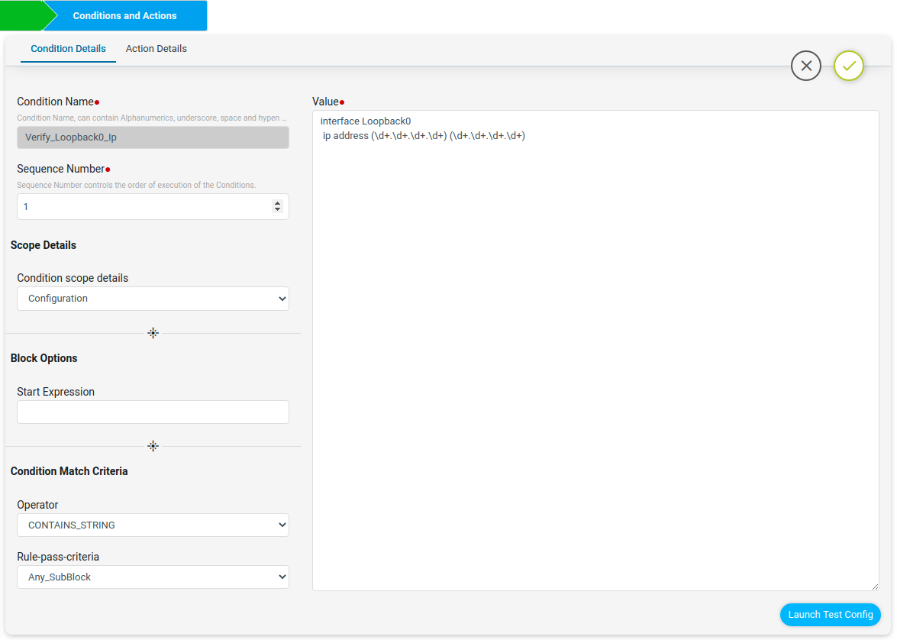Select the Condition Details tab
The width and height of the screenshot is (897, 640).
coord(68,49)
